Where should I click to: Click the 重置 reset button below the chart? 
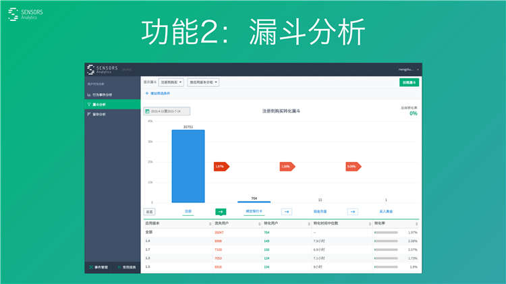click(150, 211)
